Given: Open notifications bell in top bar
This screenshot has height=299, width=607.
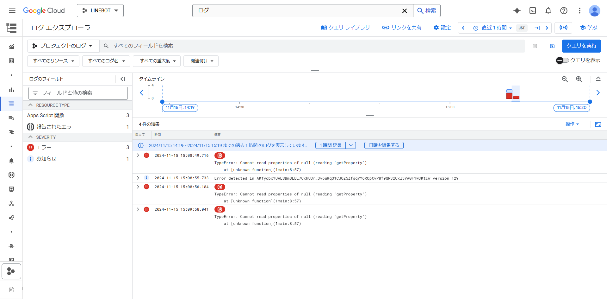Looking at the screenshot, I should (548, 10).
